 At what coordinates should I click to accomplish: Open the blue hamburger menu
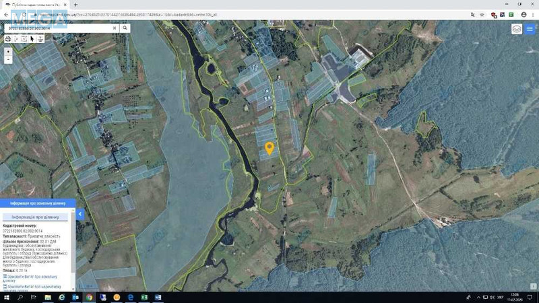tap(530, 29)
